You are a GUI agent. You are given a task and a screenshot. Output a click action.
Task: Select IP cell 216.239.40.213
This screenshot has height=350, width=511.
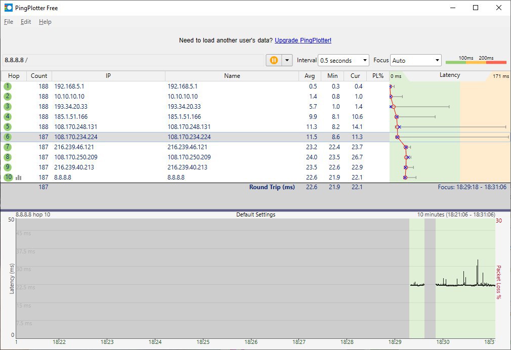74,167
